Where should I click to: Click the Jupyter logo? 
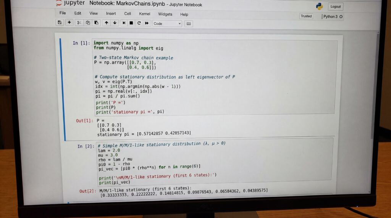pos(70,3)
